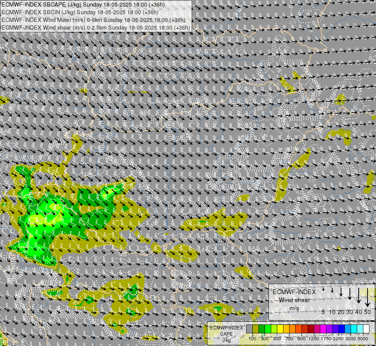376x346 pixels.
Task: Click the '20' wind shear scale number
Action: tap(341, 312)
